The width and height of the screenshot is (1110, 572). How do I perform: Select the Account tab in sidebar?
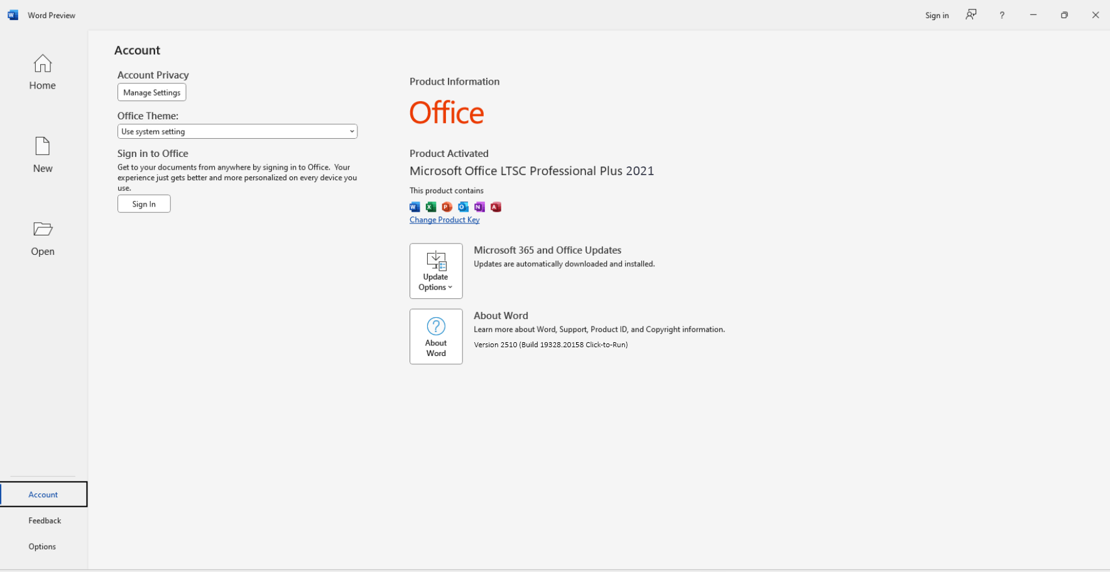(x=43, y=494)
